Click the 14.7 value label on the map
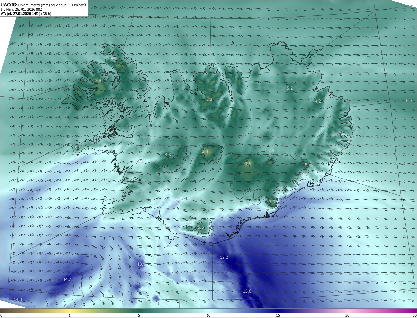This screenshot has height=318, width=417. [67, 279]
